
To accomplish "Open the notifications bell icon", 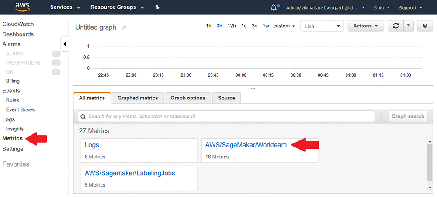I will (x=274, y=7).
